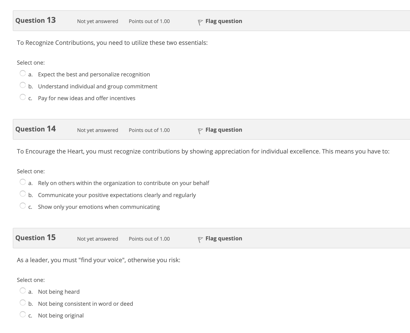410x333 pixels.
Task: Select 'Understand individual and group commitment' option
Action: point(23,85)
